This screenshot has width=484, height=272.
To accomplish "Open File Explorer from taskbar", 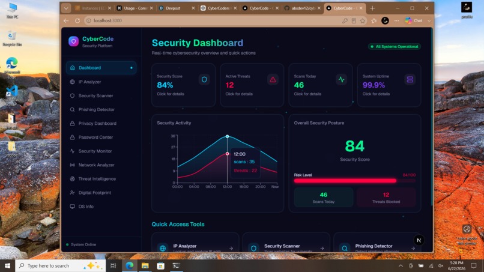I will click(x=145, y=266).
